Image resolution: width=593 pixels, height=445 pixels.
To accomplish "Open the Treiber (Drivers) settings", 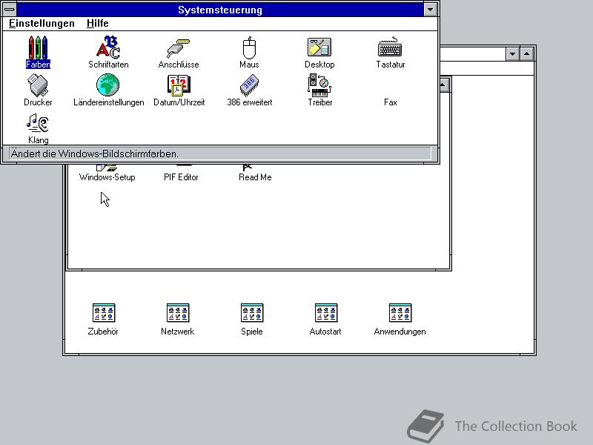I will pos(319,87).
